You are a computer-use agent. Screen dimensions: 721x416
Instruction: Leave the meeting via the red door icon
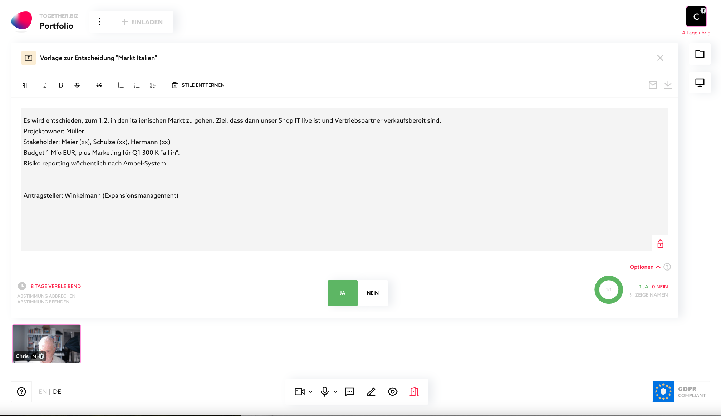click(x=414, y=392)
